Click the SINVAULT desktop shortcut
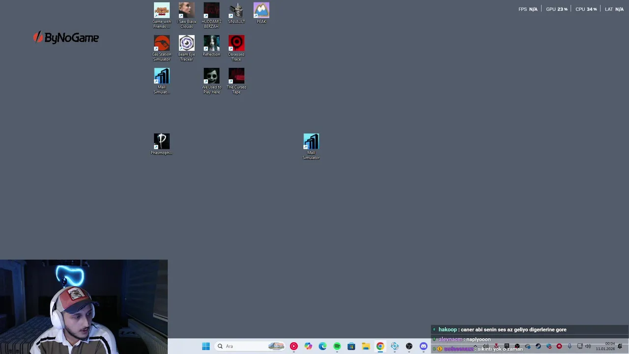This screenshot has width=629, height=354. click(x=236, y=13)
